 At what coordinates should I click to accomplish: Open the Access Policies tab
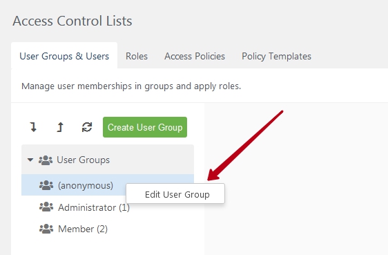[x=195, y=56]
